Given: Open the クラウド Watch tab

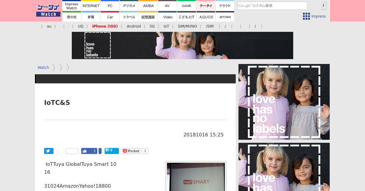Looking at the screenshot, I should pos(225,6).
